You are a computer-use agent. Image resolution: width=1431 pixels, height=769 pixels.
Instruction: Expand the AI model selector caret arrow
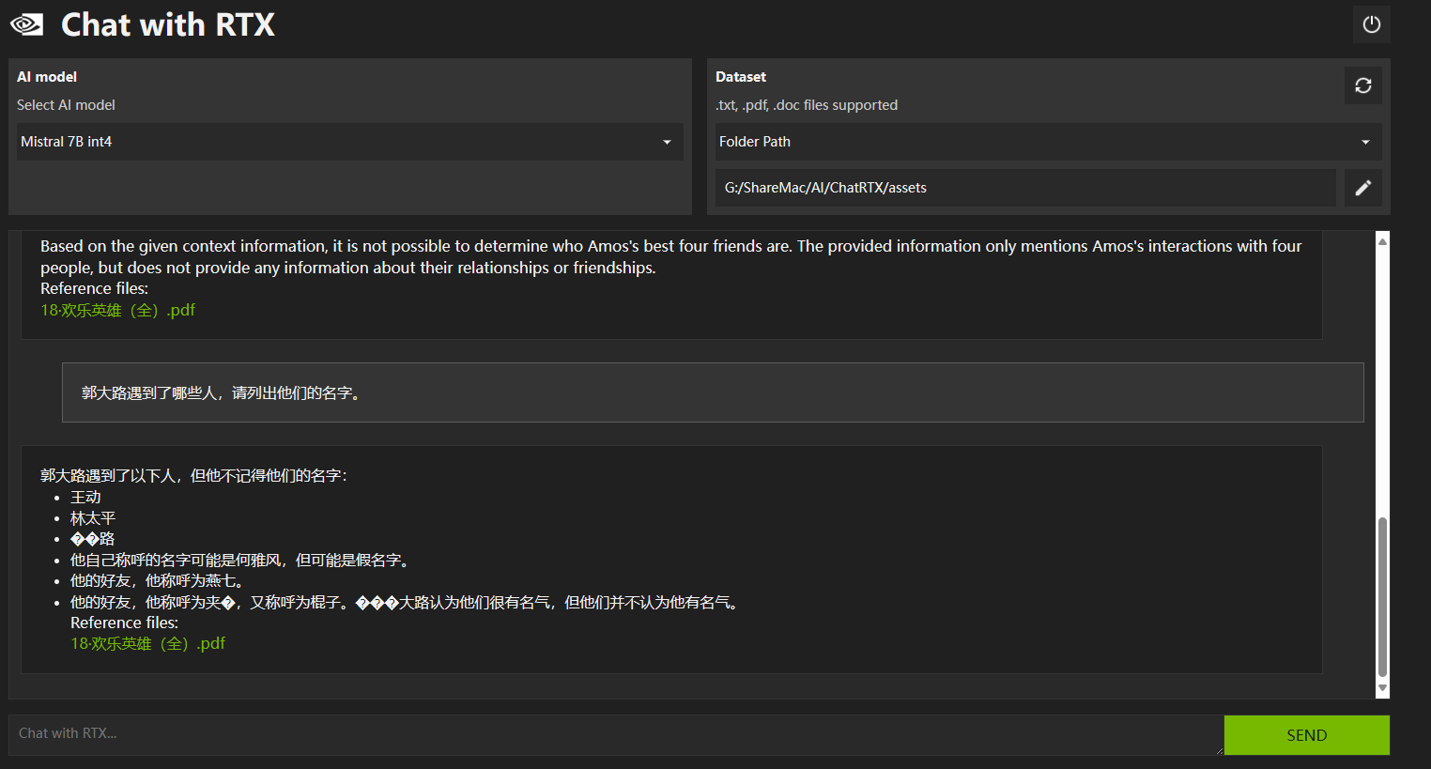click(667, 143)
